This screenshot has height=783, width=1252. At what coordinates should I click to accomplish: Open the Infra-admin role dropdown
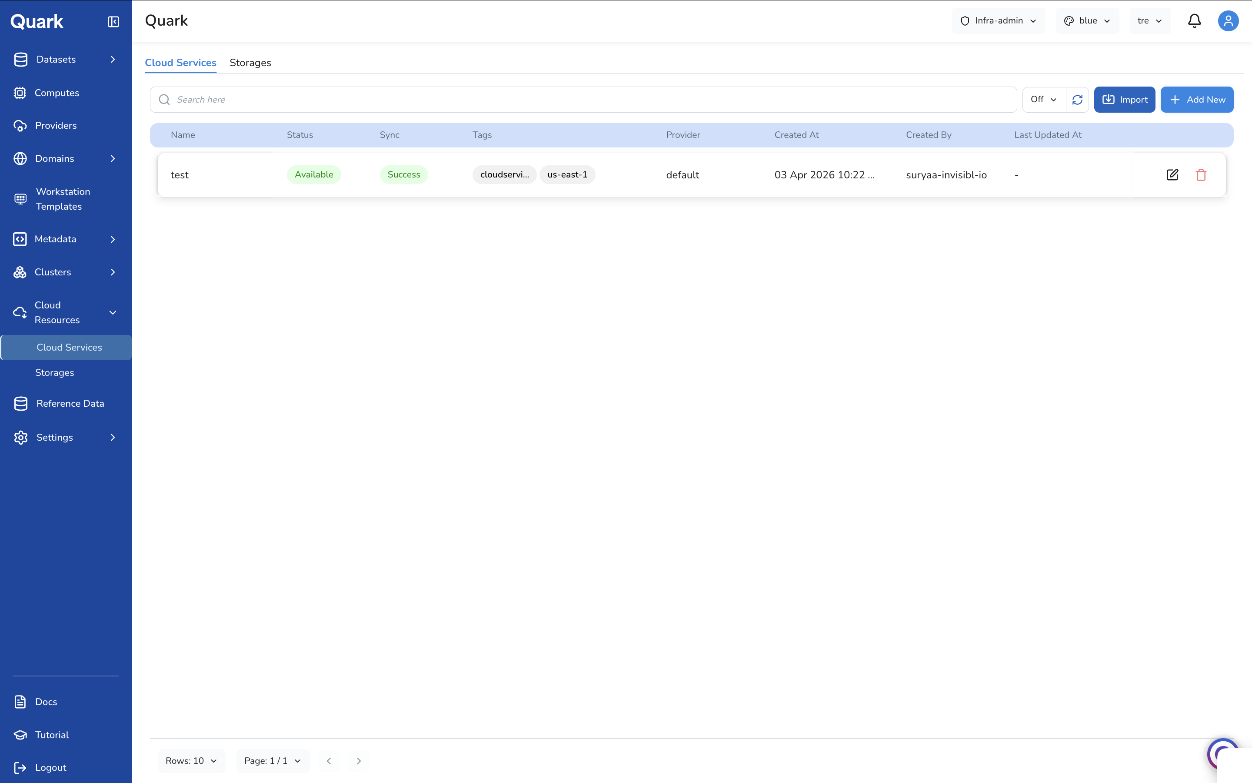pyautogui.click(x=999, y=21)
